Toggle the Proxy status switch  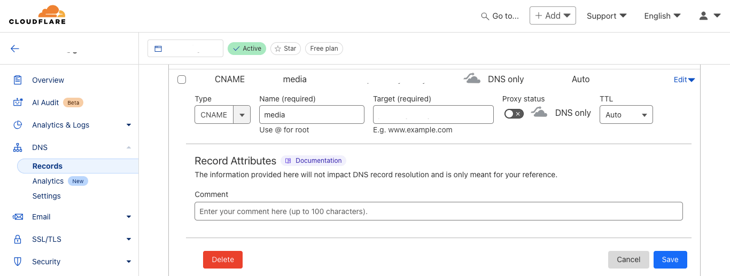[514, 114]
